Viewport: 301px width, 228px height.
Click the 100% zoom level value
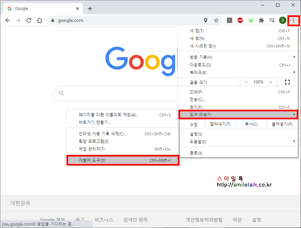click(x=258, y=82)
